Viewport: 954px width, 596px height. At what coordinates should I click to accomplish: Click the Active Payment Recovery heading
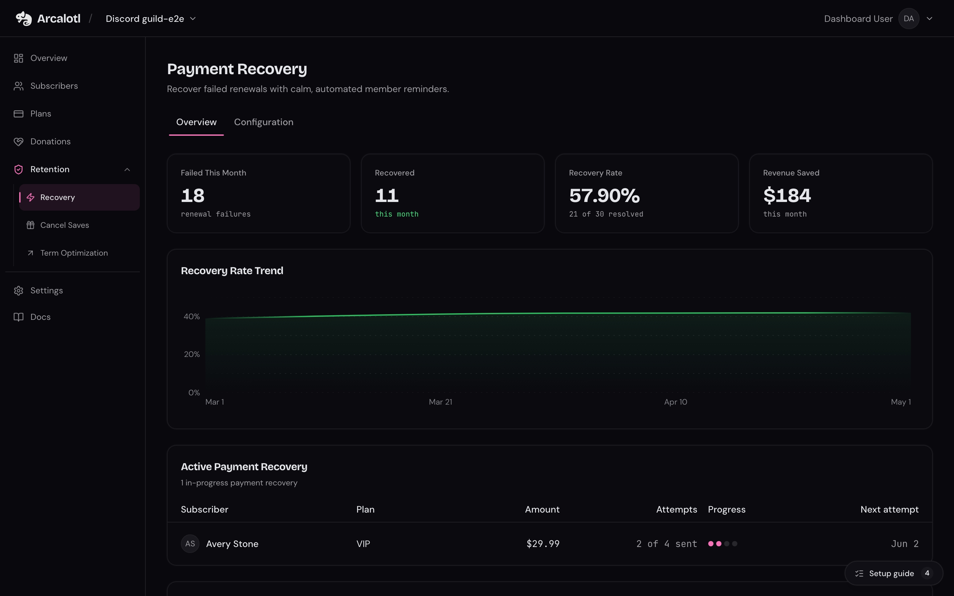click(x=244, y=467)
